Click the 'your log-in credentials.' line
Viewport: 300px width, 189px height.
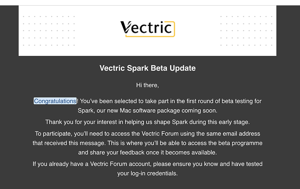click(147, 173)
